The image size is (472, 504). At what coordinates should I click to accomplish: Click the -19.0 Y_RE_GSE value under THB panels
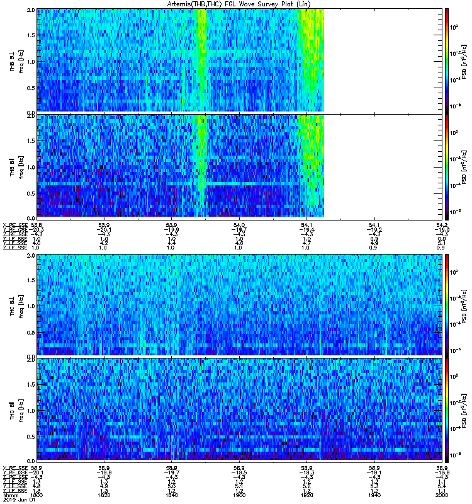tap(442, 229)
